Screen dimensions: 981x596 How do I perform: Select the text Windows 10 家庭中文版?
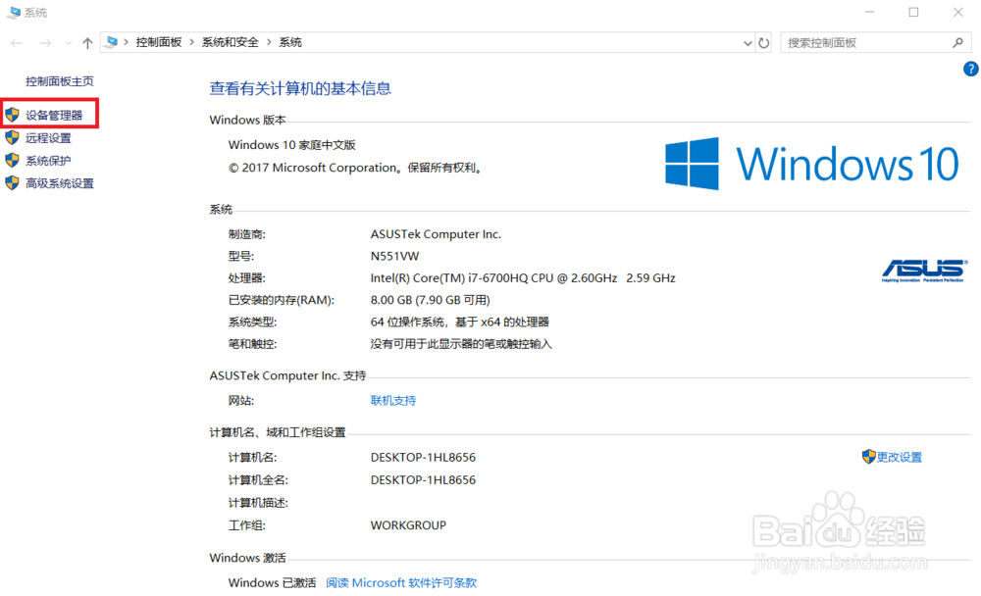291,145
